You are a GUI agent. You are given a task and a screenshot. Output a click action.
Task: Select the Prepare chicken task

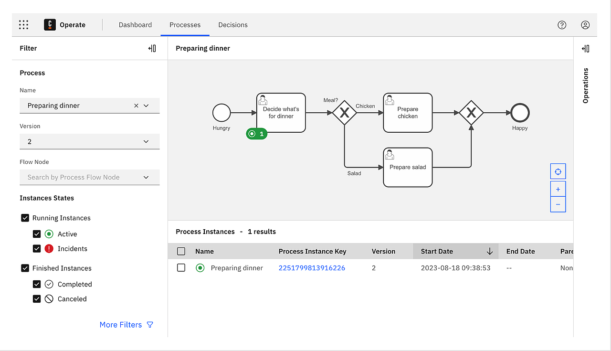click(408, 113)
